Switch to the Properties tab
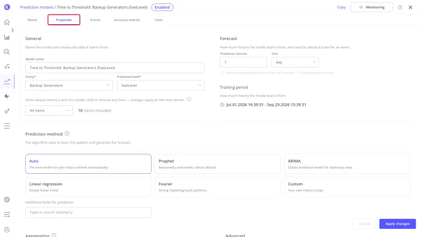This screenshot has width=421, height=237. click(64, 20)
